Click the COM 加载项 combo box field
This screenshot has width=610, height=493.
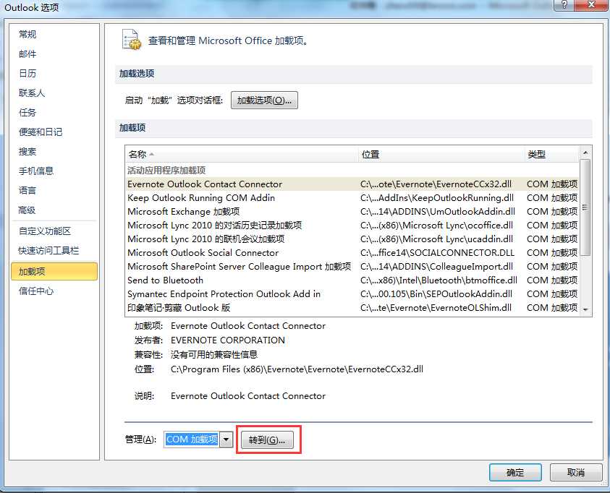(x=192, y=440)
